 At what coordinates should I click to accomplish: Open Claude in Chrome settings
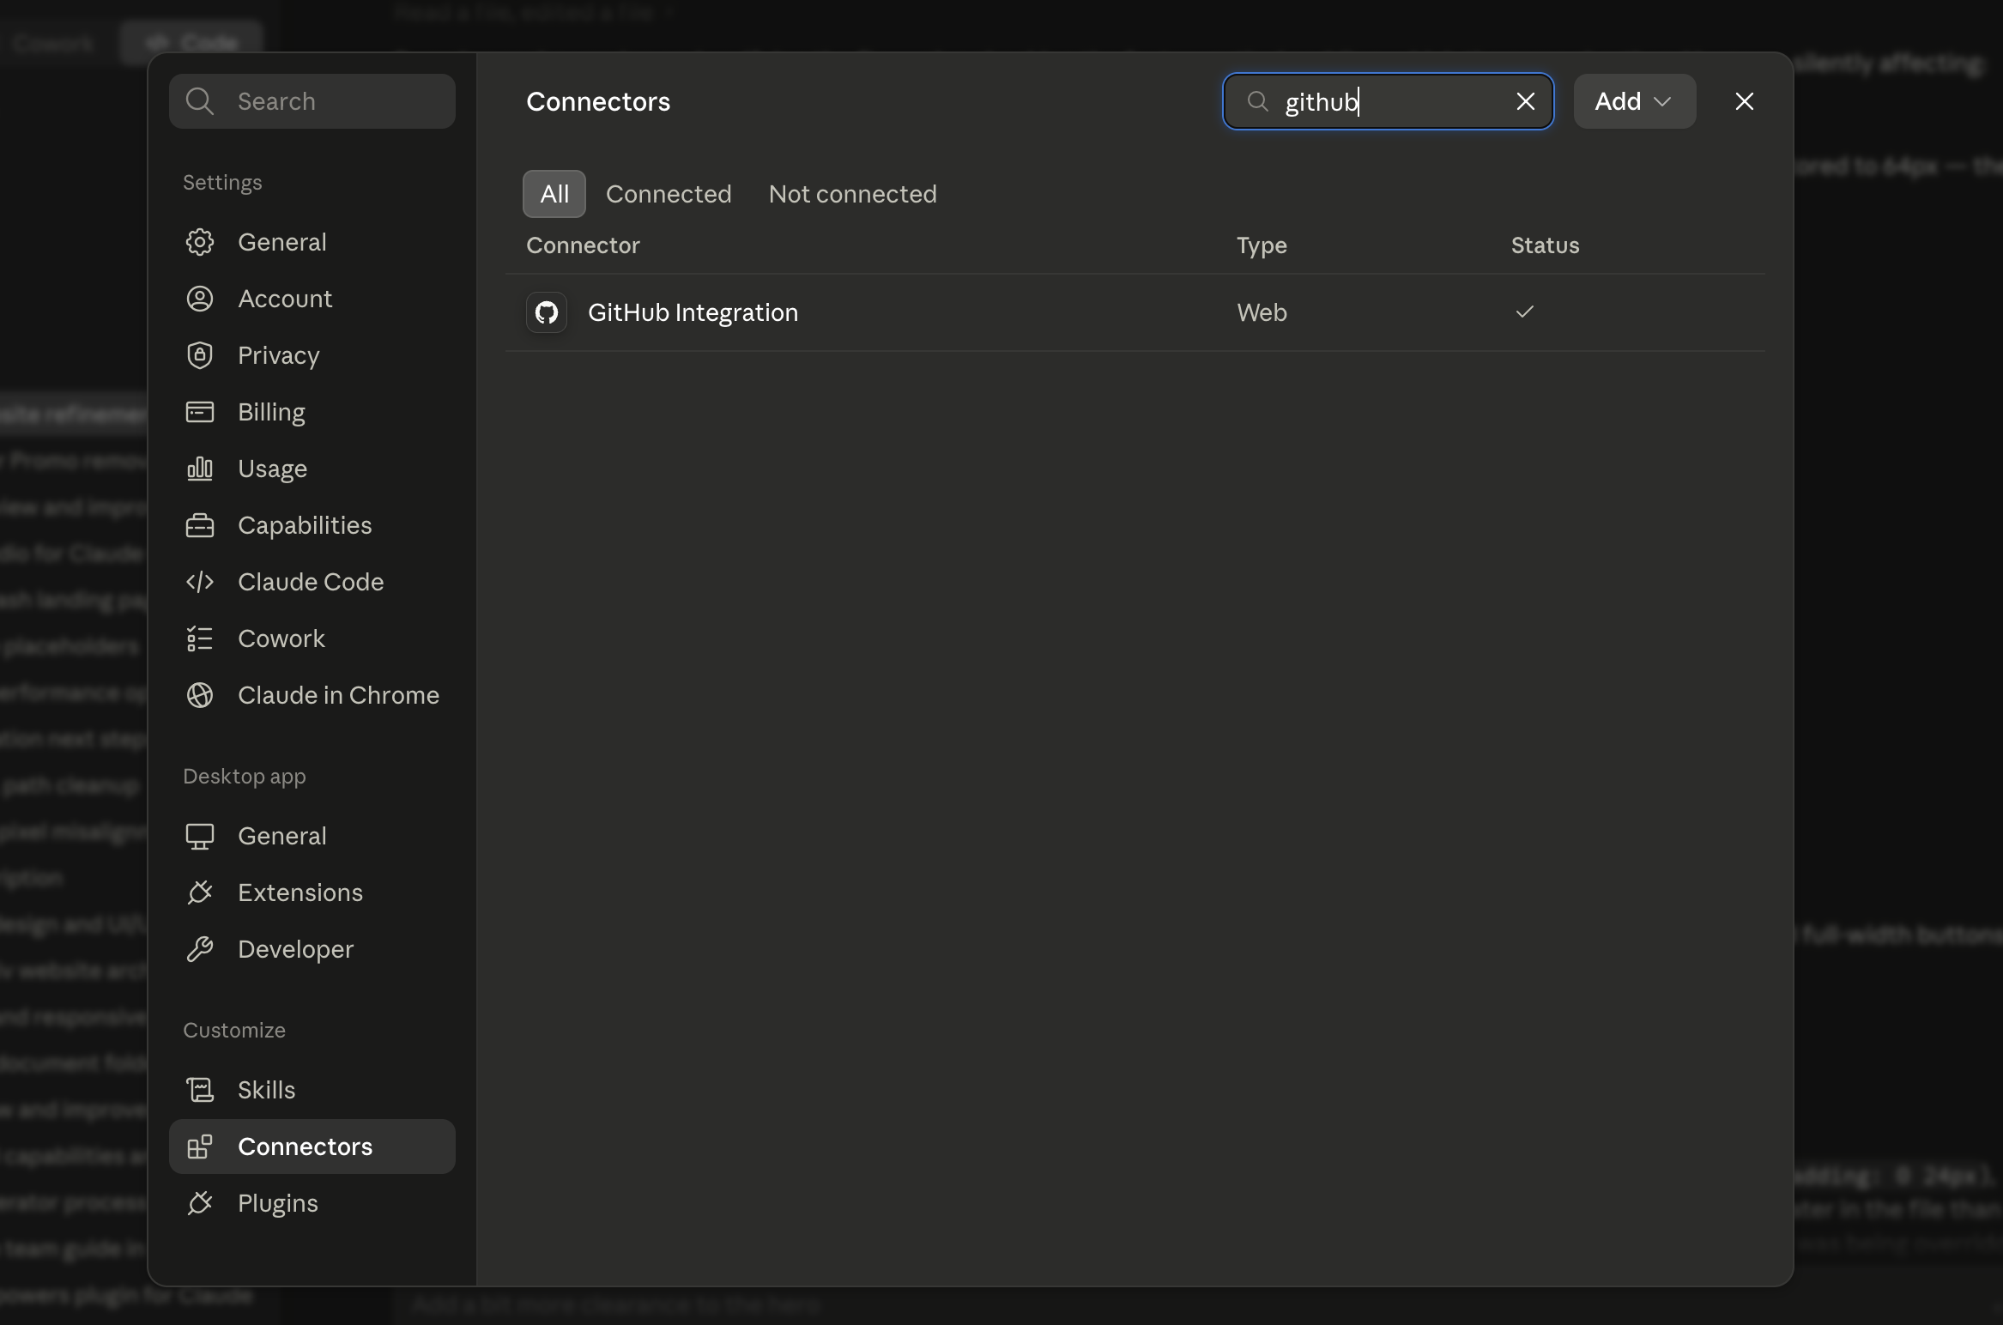tap(312, 695)
